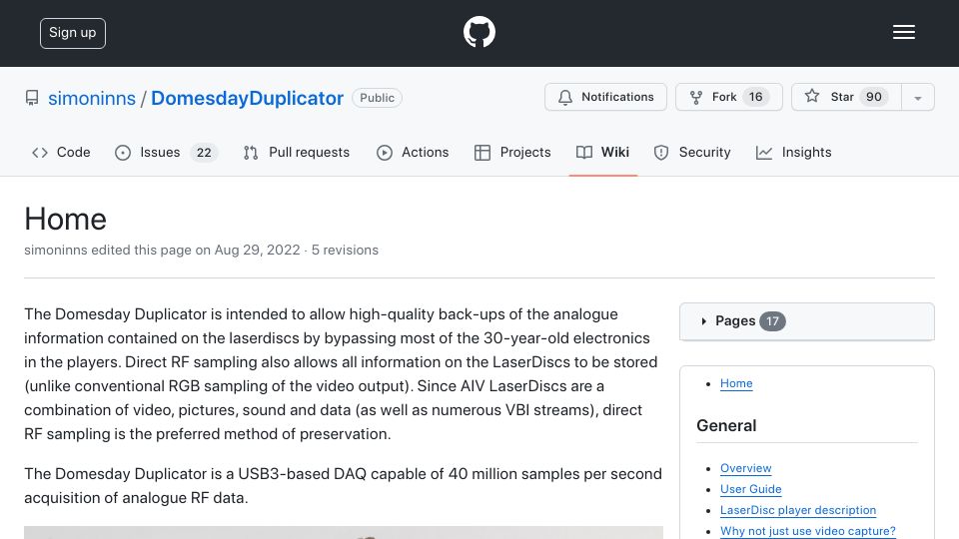Click the star count 90
The width and height of the screenshot is (959, 539).
click(873, 97)
